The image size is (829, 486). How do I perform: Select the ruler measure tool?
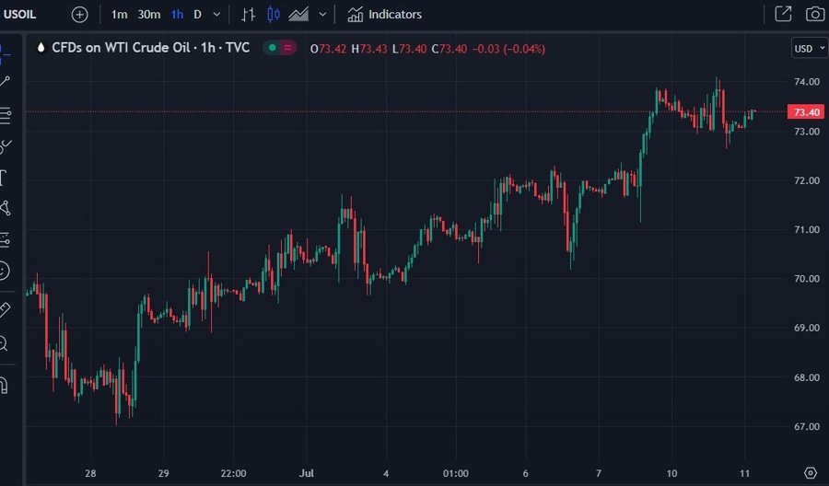[x=5, y=310]
